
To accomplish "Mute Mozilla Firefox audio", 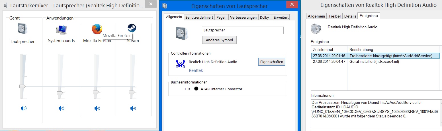I will 97,108.
